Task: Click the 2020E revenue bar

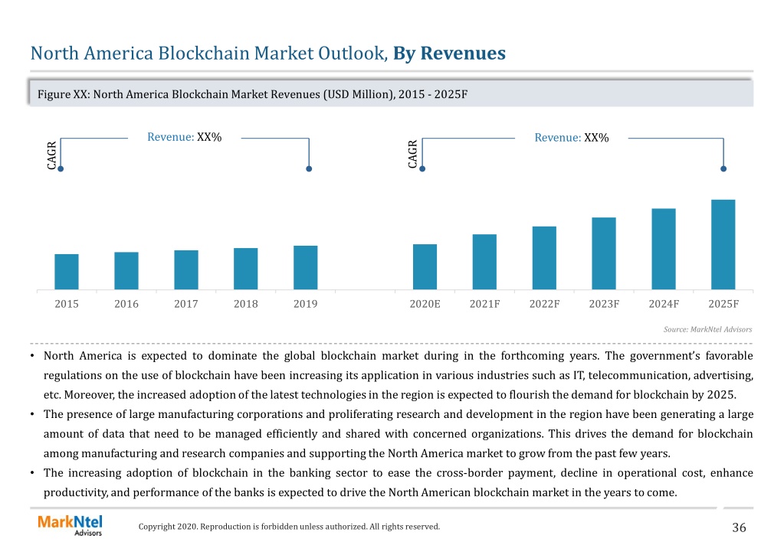Action: pos(425,266)
